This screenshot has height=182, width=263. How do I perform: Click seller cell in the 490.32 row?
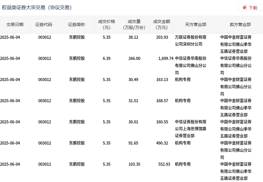pos(236,150)
